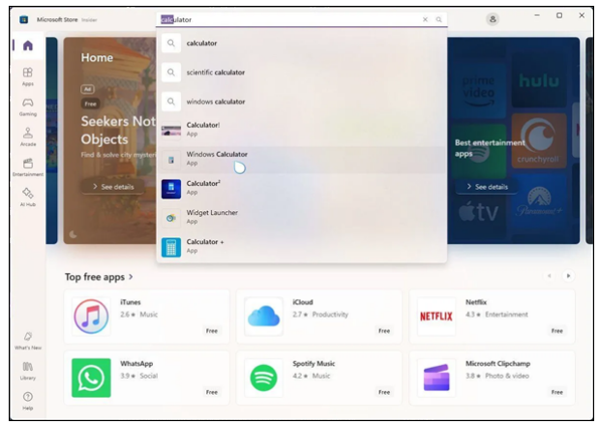
Task: Go to next page of top free apps
Action: pyautogui.click(x=568, y=276)
